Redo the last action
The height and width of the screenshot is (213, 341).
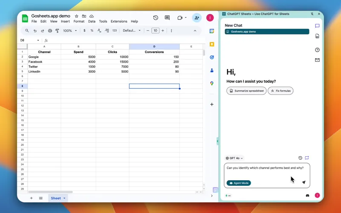42,31
